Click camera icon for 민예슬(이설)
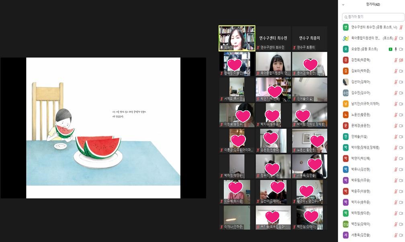The height and width of the screenshot is (242, 405). pyautogui.click(x=401, y=136)
